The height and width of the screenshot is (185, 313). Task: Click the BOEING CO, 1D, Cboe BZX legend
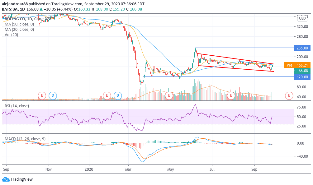[28, 19]
